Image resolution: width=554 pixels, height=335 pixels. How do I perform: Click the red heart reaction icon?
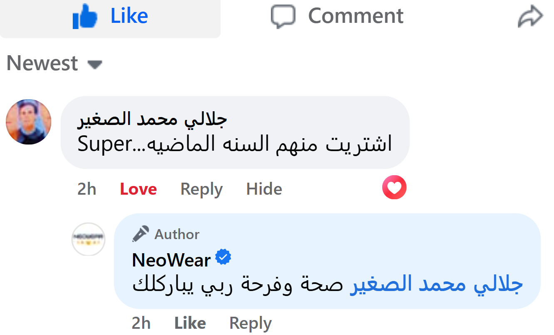(x=394, y=188)
